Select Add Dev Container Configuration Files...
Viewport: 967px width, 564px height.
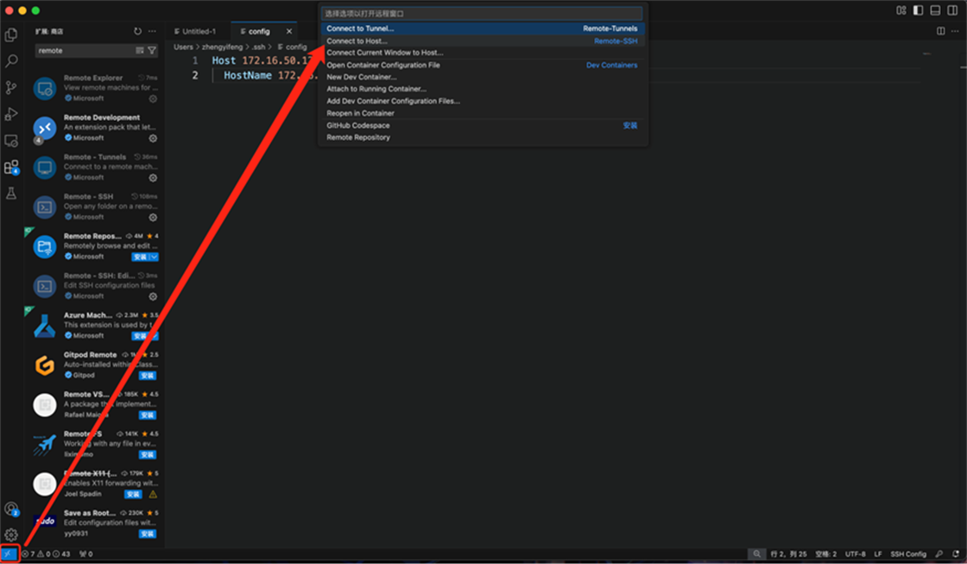click(483, 101)
